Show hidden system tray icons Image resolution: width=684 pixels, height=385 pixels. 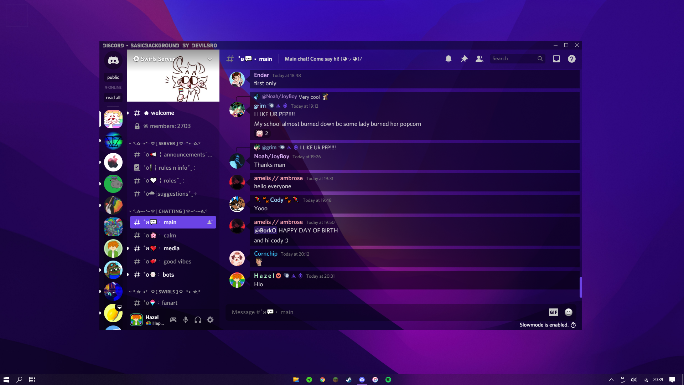coord(611,380)
